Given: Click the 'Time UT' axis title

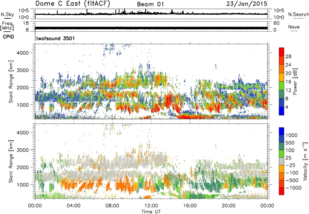Looking at the screenshot, I should 151,211.
